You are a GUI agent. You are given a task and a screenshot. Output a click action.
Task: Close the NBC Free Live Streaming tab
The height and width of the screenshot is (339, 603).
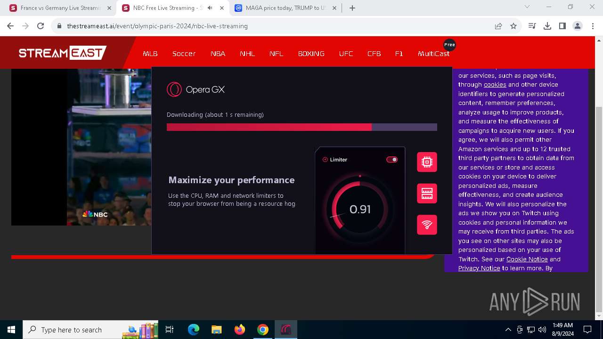(222, 8)
